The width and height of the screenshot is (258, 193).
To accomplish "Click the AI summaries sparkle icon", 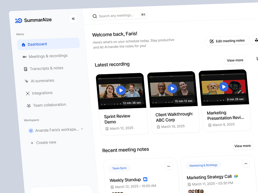I will tap(26, 81).
